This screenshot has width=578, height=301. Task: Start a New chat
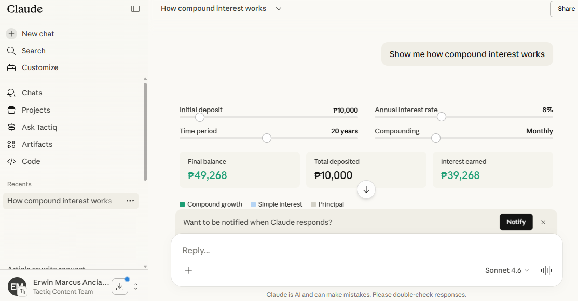pos(31,34)
